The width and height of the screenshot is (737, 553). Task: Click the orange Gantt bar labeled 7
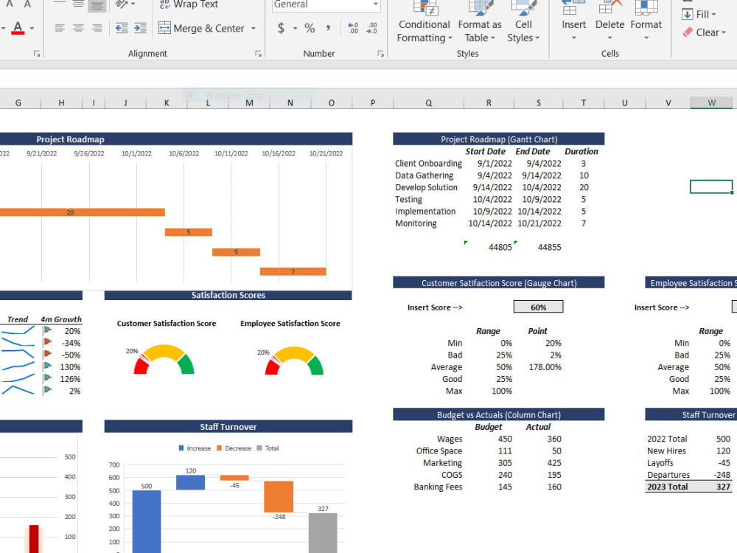coord(293,271)
